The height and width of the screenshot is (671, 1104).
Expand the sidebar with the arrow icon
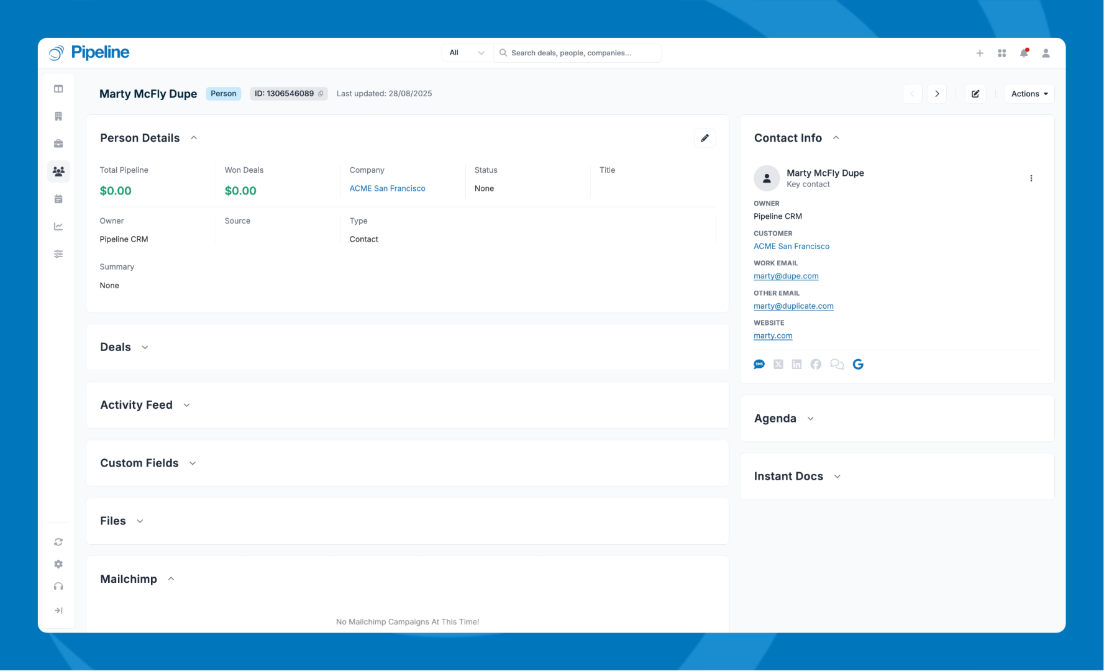pyautogui.click(x=58, y=611)
